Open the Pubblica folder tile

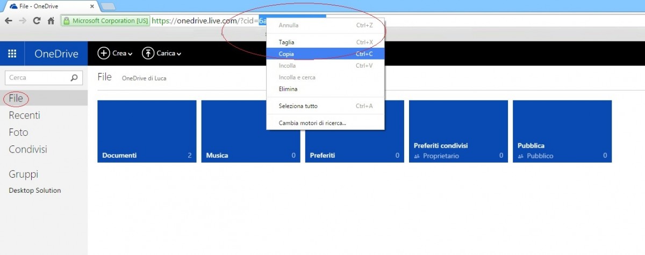pos(562,131)
